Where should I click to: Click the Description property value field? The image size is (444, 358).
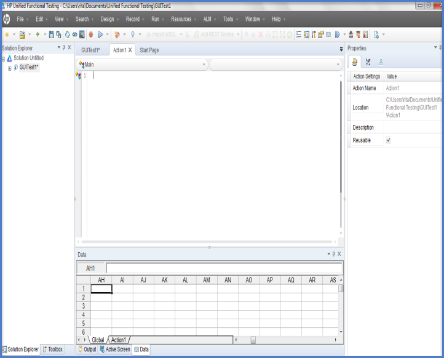tap(413, 127)
